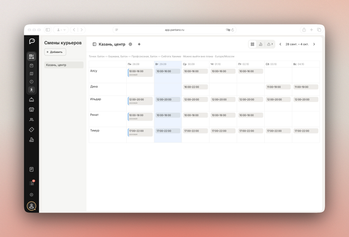Go back in Safari
The image size is (349, 237).
coord(74,30)
